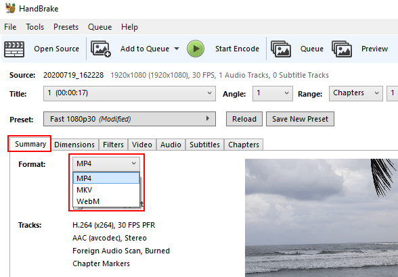The width and height of the screenshot is (398, 277).
Task: Click the green Start Encode play icon
Action: pyautogui.click(x=196, y=49)
